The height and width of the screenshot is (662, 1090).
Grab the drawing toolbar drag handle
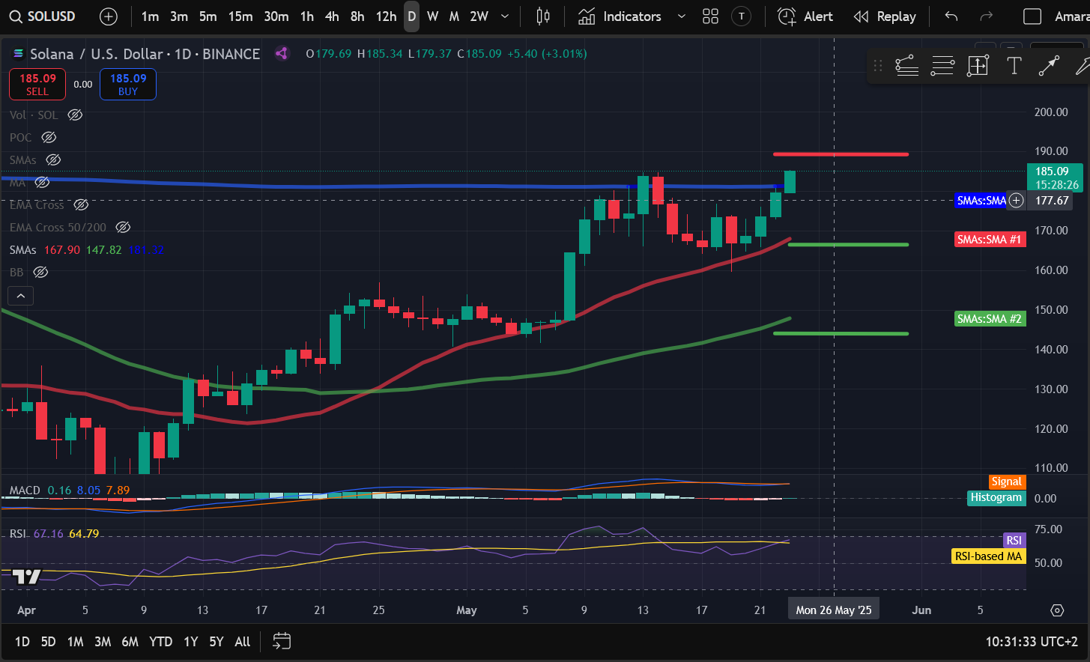(878, 66)
